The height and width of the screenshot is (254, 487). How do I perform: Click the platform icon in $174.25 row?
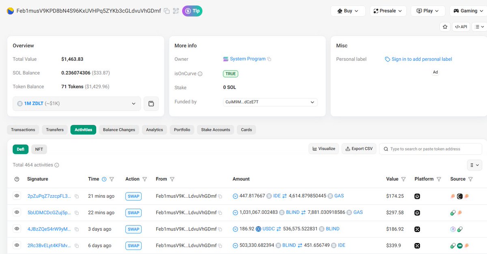click(417, 196)
